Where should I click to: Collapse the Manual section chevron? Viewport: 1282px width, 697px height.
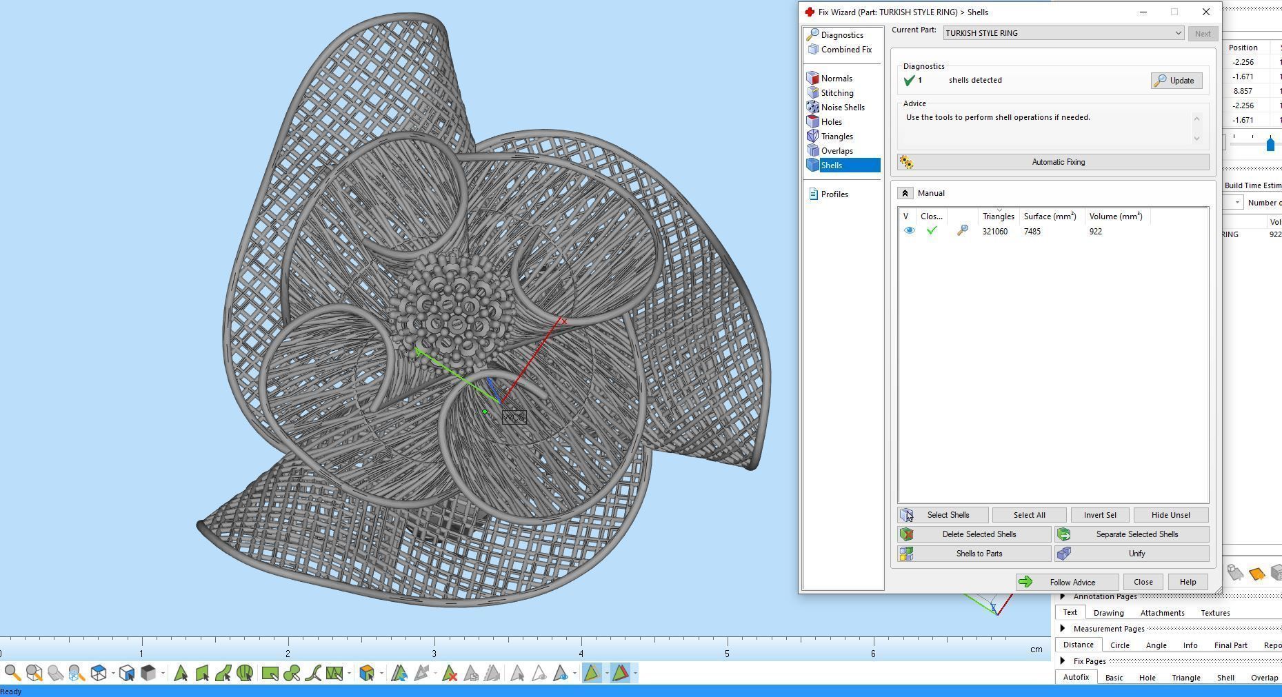[905, 193]
